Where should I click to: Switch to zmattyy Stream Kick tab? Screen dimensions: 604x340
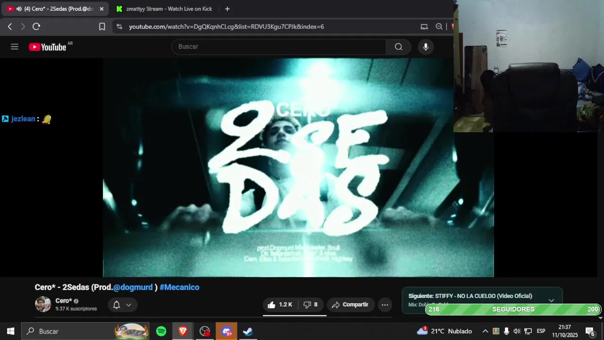[x=164, y=9]
